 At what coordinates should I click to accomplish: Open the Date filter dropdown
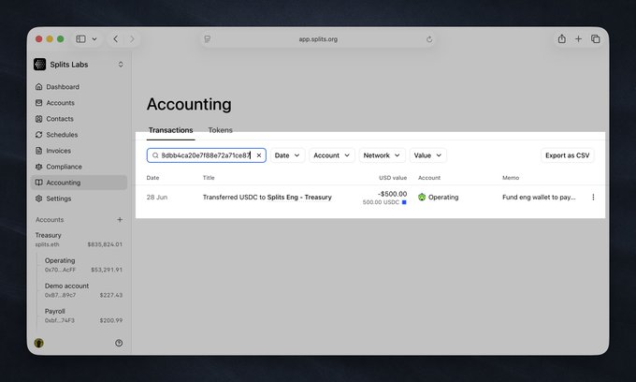coord(287,155)
